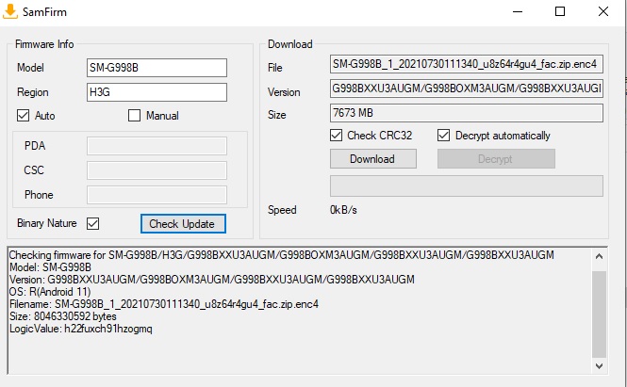
Task: Click the File field showing the enc4 filename
Action: (467, 64)
